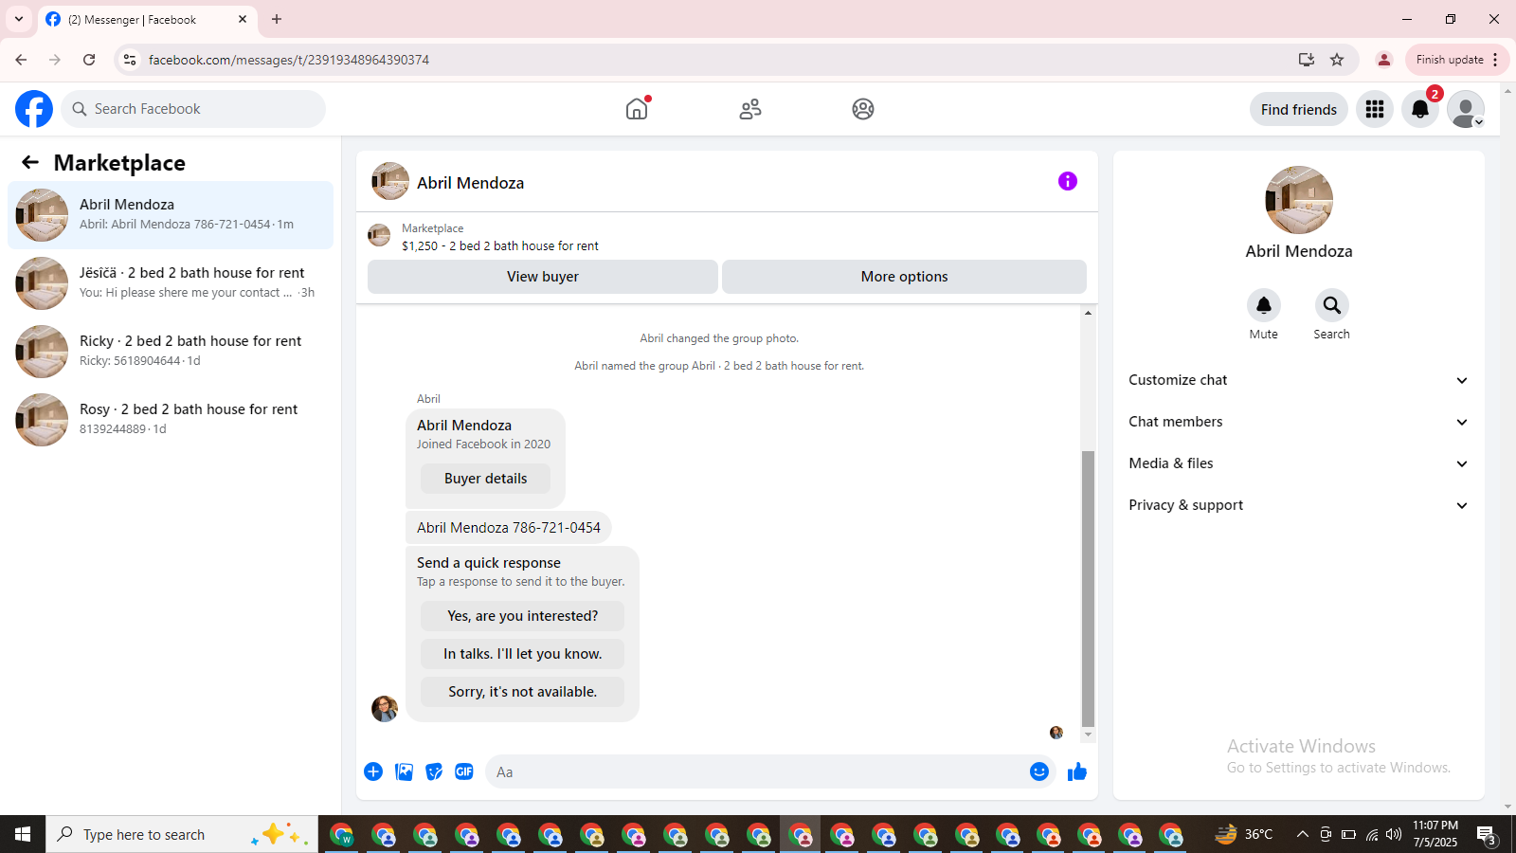Expand Privacy & support section
1516x853 pixels.
[x=1299, y=505]
